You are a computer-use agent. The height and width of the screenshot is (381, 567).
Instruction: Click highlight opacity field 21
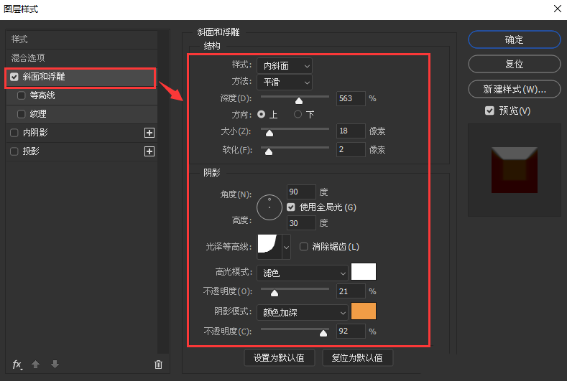pyautogui.click(x=351, y=291)
